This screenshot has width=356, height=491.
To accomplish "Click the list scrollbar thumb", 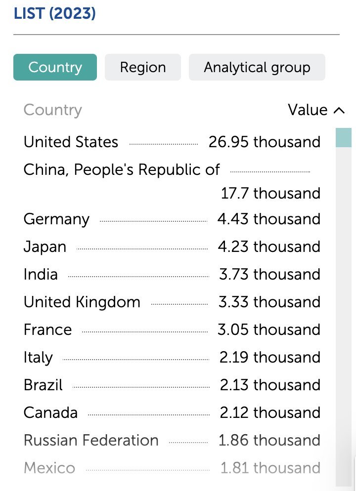I will (344, 137).
